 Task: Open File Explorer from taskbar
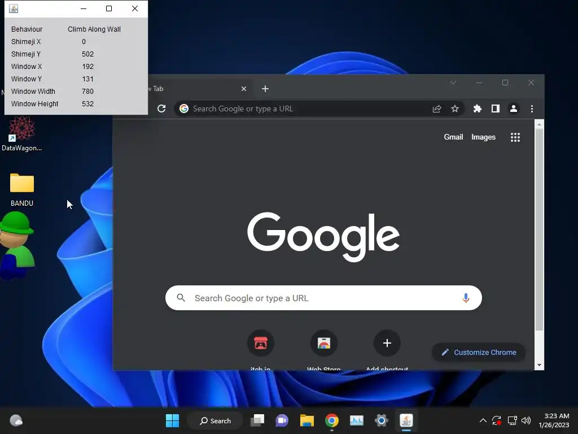[306, 420]
